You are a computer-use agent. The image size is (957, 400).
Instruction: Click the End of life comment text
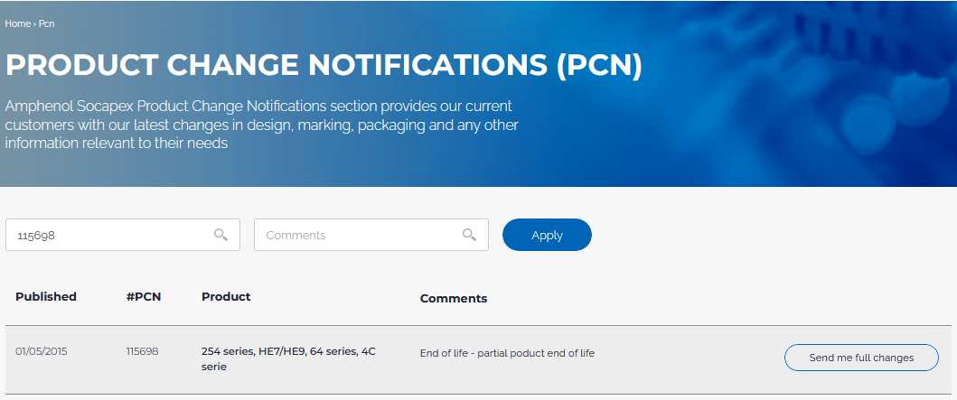click(x=507, y=353)
